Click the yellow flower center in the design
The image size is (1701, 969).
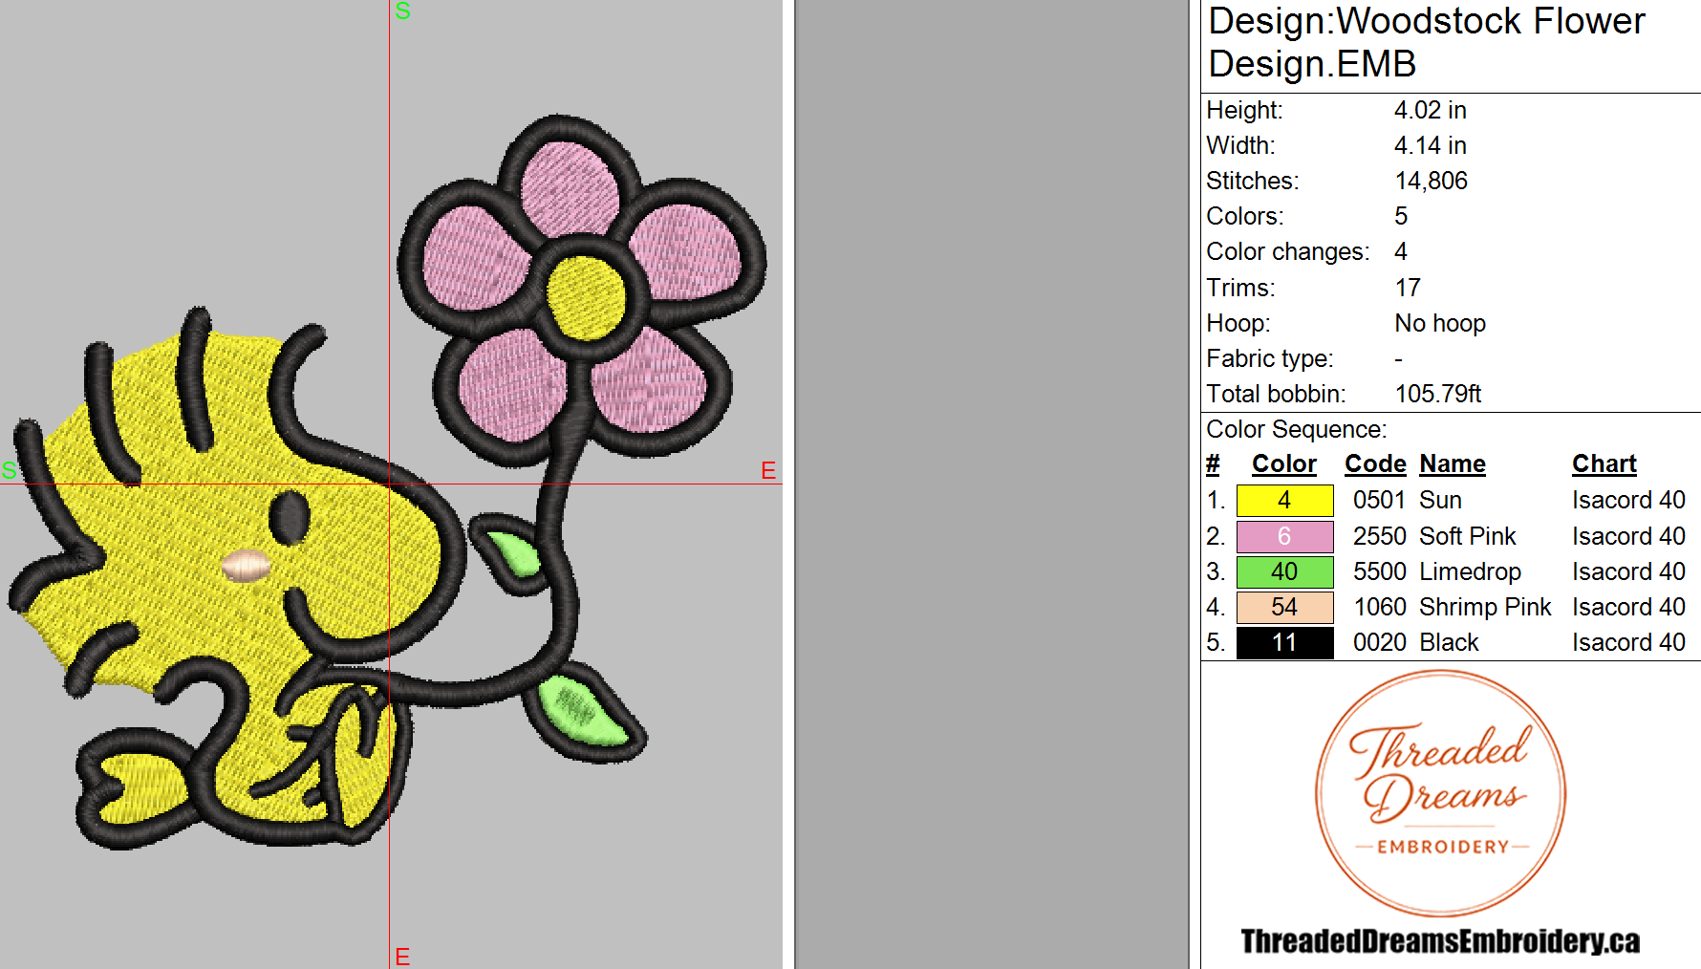[585, 298]
